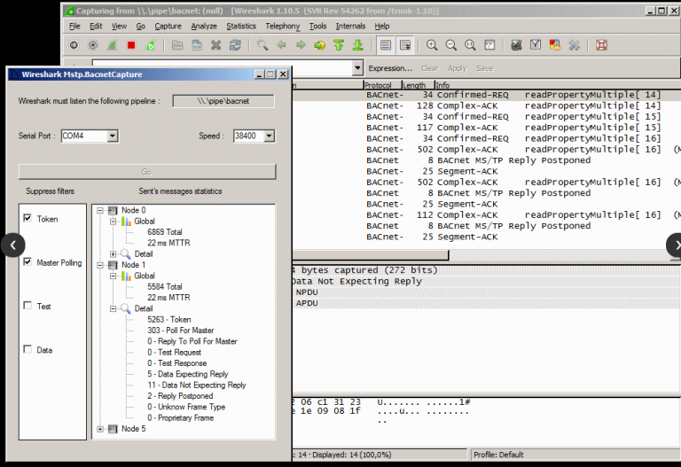Screen dimensions: 681x467
Task: Open the Capture menu
Action: click(x=168, y=26)
